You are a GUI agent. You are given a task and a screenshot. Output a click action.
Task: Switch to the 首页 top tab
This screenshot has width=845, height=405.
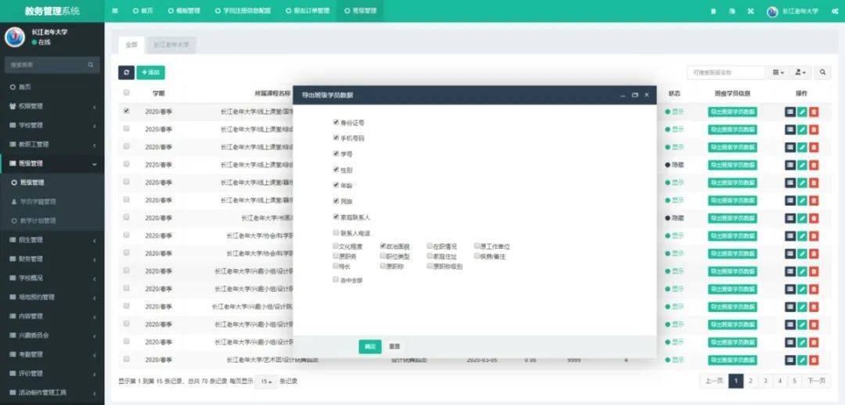[x=143, y=11]
